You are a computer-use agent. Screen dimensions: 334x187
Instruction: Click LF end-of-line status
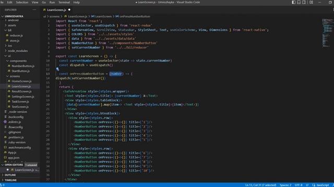click(x=307, y=185)
